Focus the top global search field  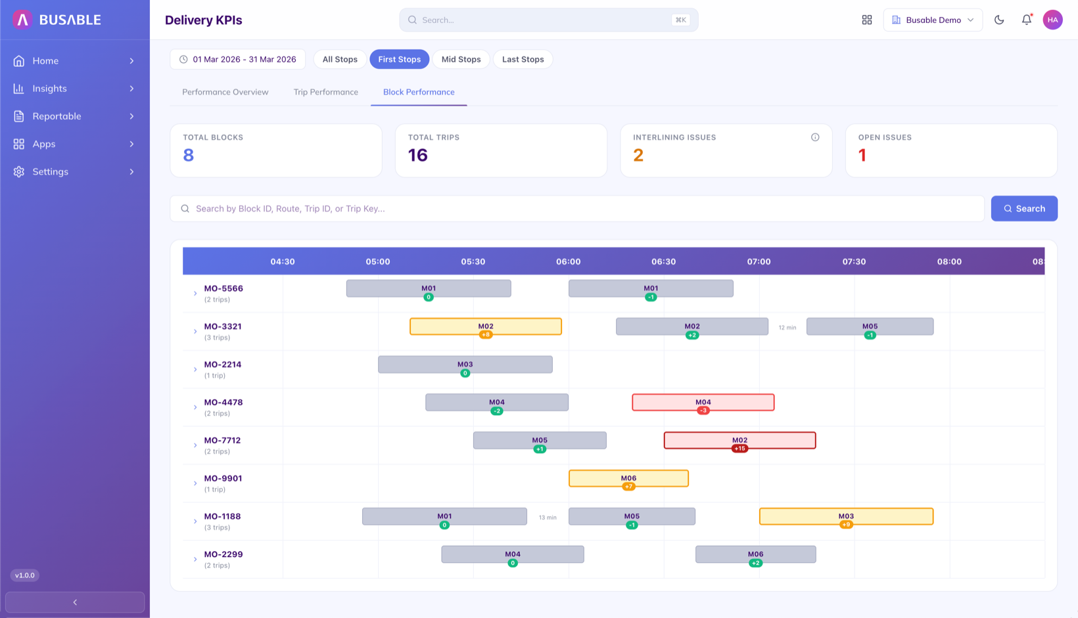coord(549,20)
